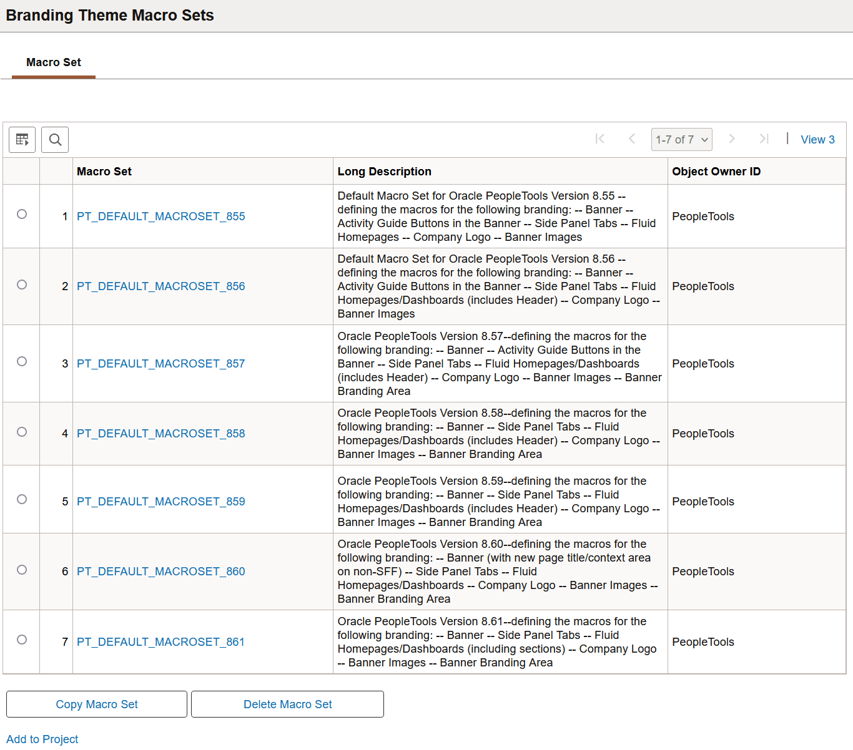Image resolution: width=853 pixels, height=750 pixels.
Task: Click the Copy Macro Set button
Action: tap(97, 704)
